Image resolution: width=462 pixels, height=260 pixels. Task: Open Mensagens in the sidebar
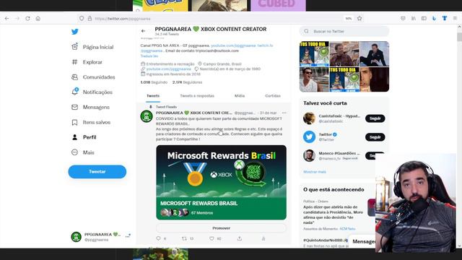click(90, 107)
